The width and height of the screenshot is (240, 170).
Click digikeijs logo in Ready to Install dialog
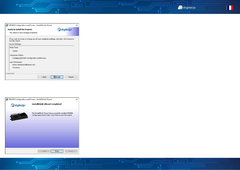pyautogui.click(x=65, y=30)
